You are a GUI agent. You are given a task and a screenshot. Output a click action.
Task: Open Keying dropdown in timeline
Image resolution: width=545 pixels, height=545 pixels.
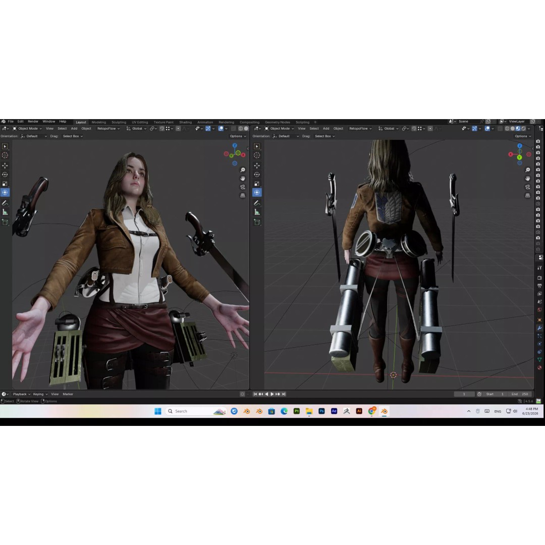40,394
